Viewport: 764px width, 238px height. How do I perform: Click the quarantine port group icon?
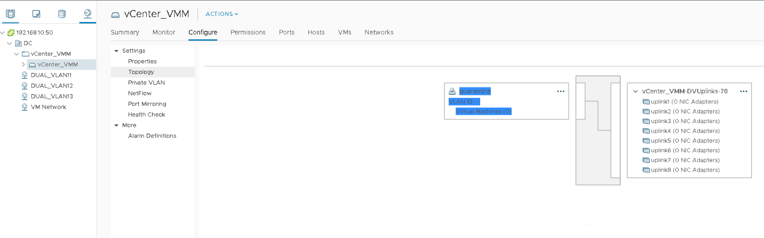pos(452,92)
